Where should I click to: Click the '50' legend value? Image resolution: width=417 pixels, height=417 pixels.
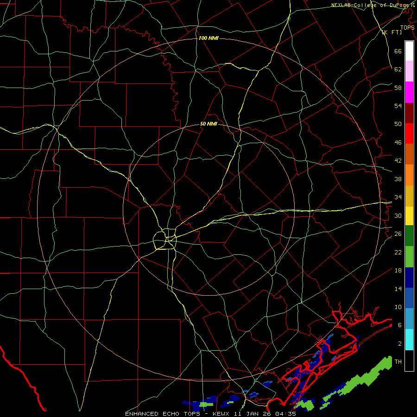coord(398,124)
